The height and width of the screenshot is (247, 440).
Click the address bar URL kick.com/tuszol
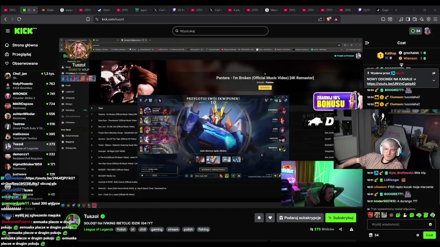point(113,19)
